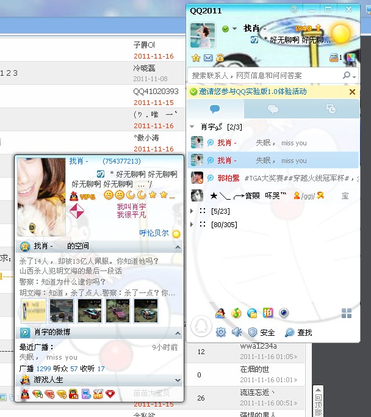The image size is (371, 417).
Task: Click your own avatar in QQ header
Action: click(x=203, y=35)
